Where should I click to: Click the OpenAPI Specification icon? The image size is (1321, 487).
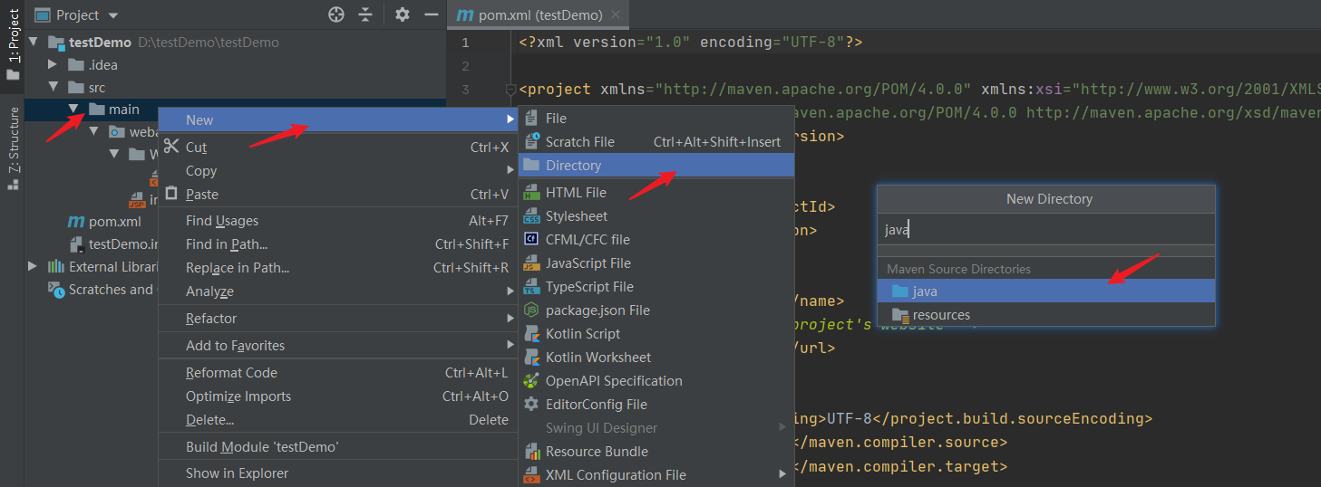[531, 381]
